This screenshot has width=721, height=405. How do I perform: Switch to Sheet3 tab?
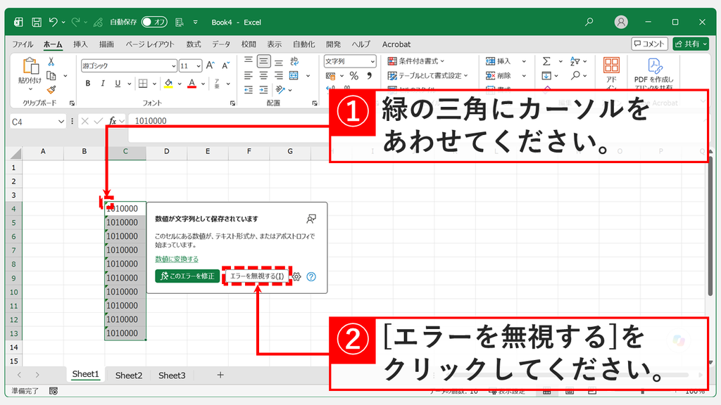click(172, 375)
